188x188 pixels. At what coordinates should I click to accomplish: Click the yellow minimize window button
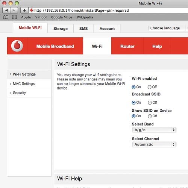[11, 3]
